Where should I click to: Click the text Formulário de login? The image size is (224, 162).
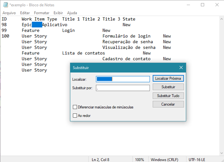[127, 36]
